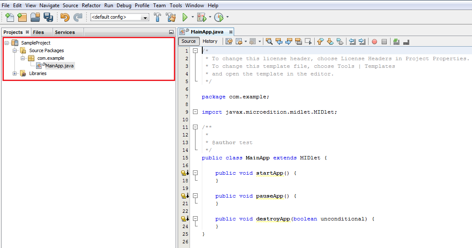Click the Next Bookmark down-arrow icon

(330, 42)
